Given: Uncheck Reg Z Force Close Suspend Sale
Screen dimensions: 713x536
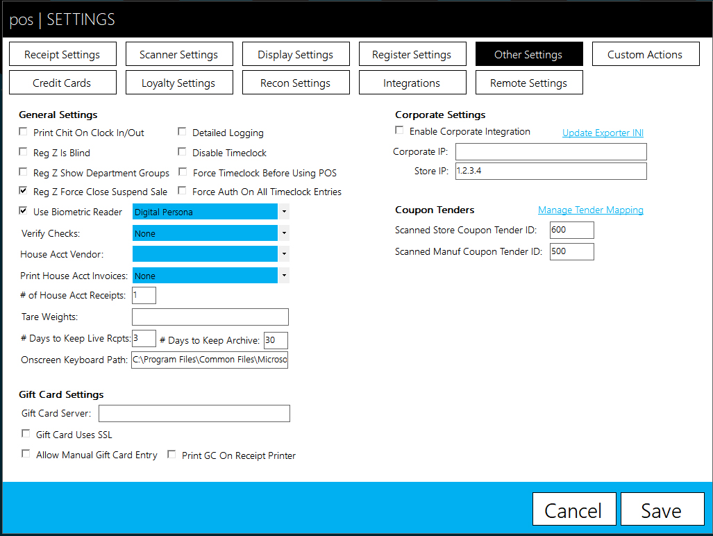Looking at the screenshot, I should click(23, 191).
